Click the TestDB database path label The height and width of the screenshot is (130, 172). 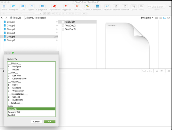pos(15,18)
